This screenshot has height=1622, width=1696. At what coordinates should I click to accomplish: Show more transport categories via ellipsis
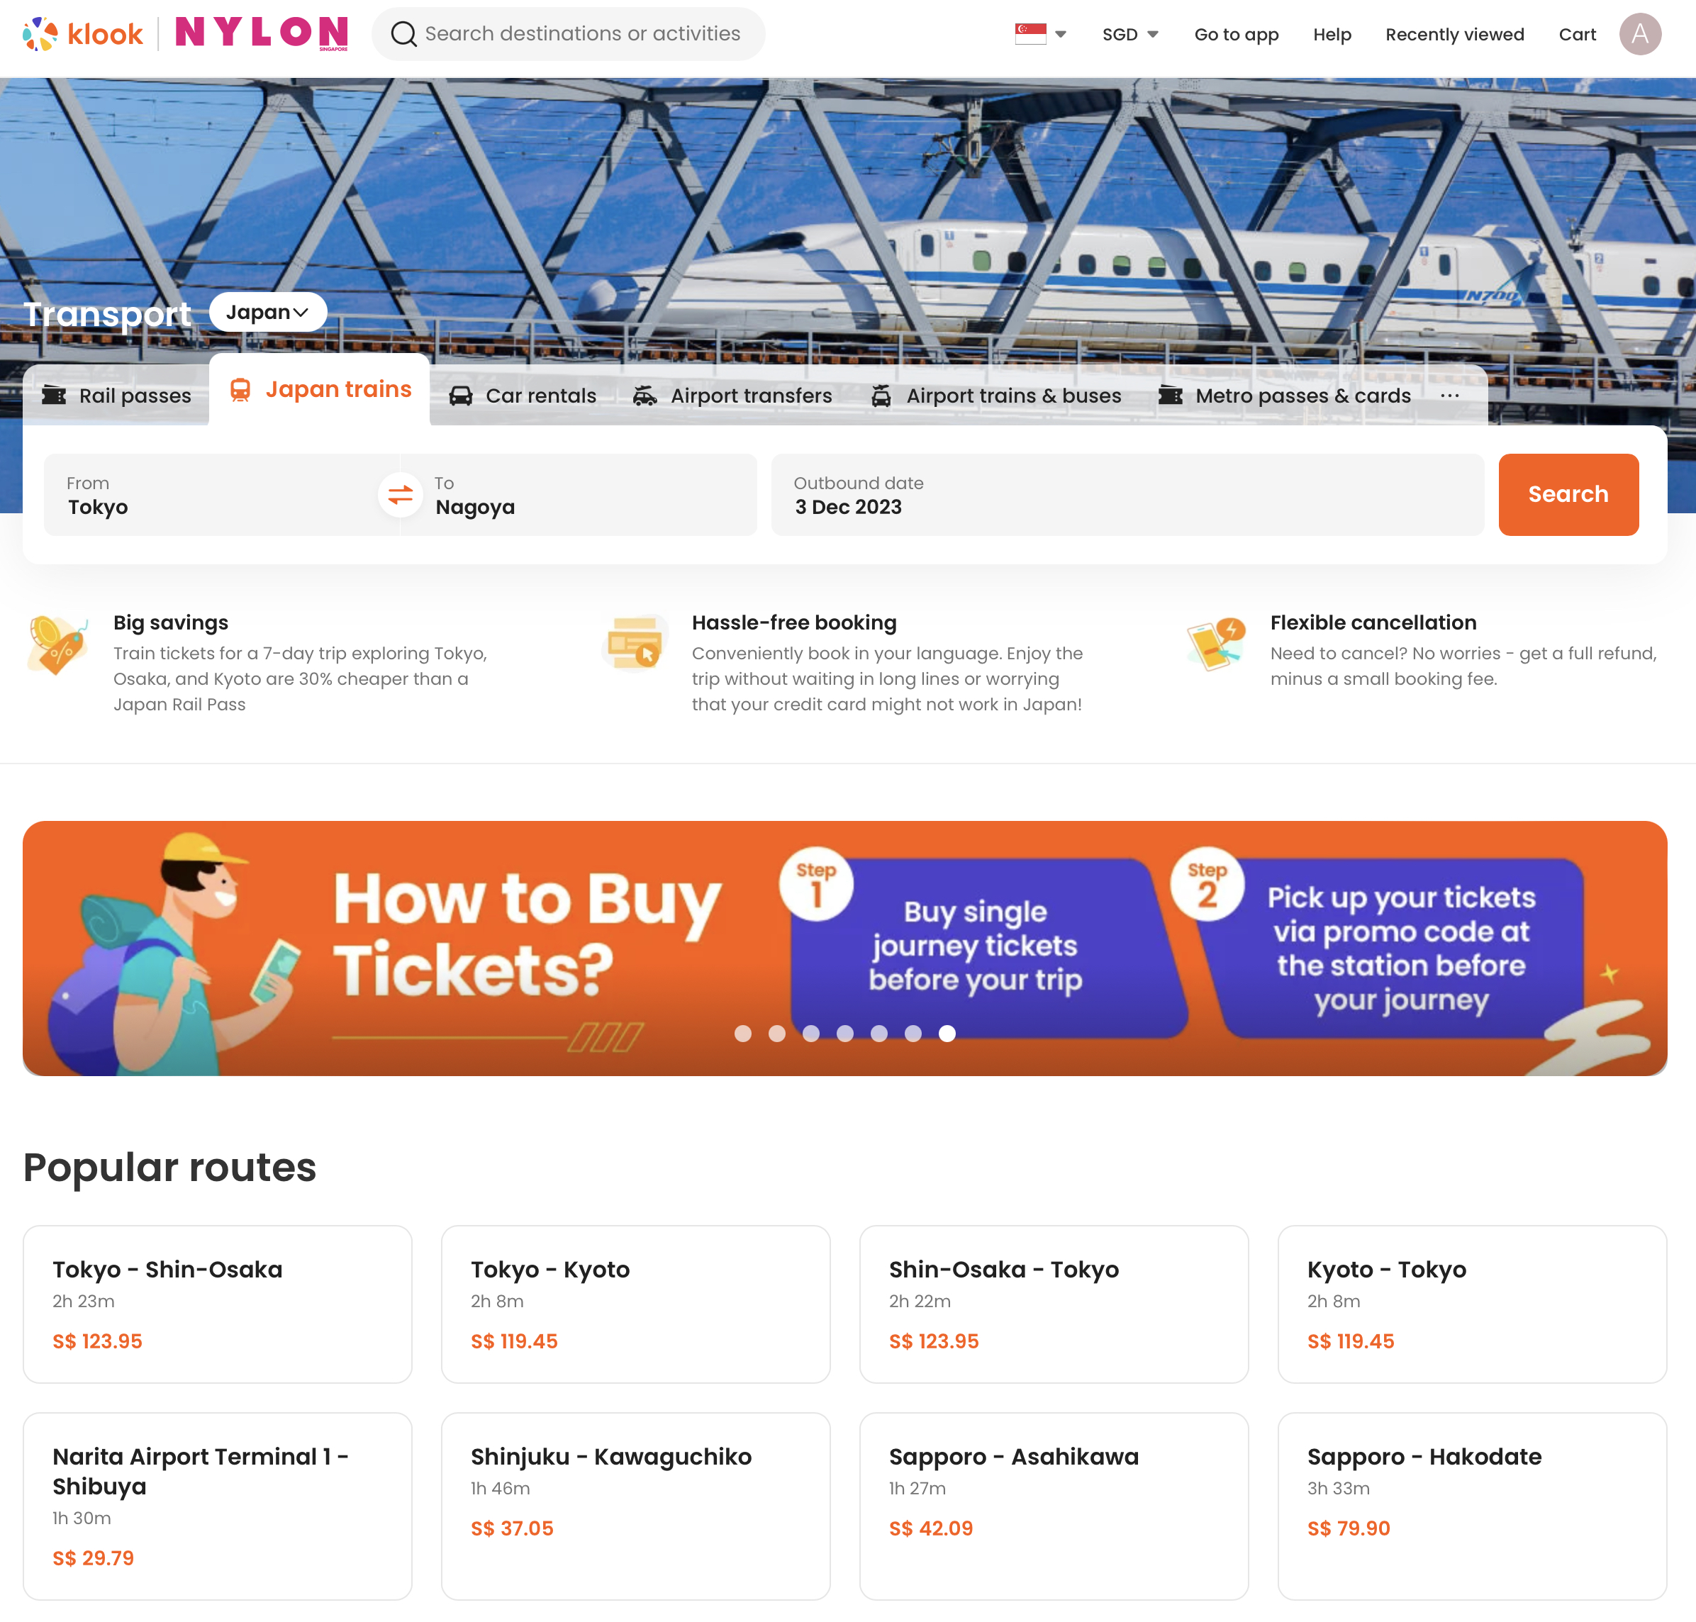pos(1451,396)
